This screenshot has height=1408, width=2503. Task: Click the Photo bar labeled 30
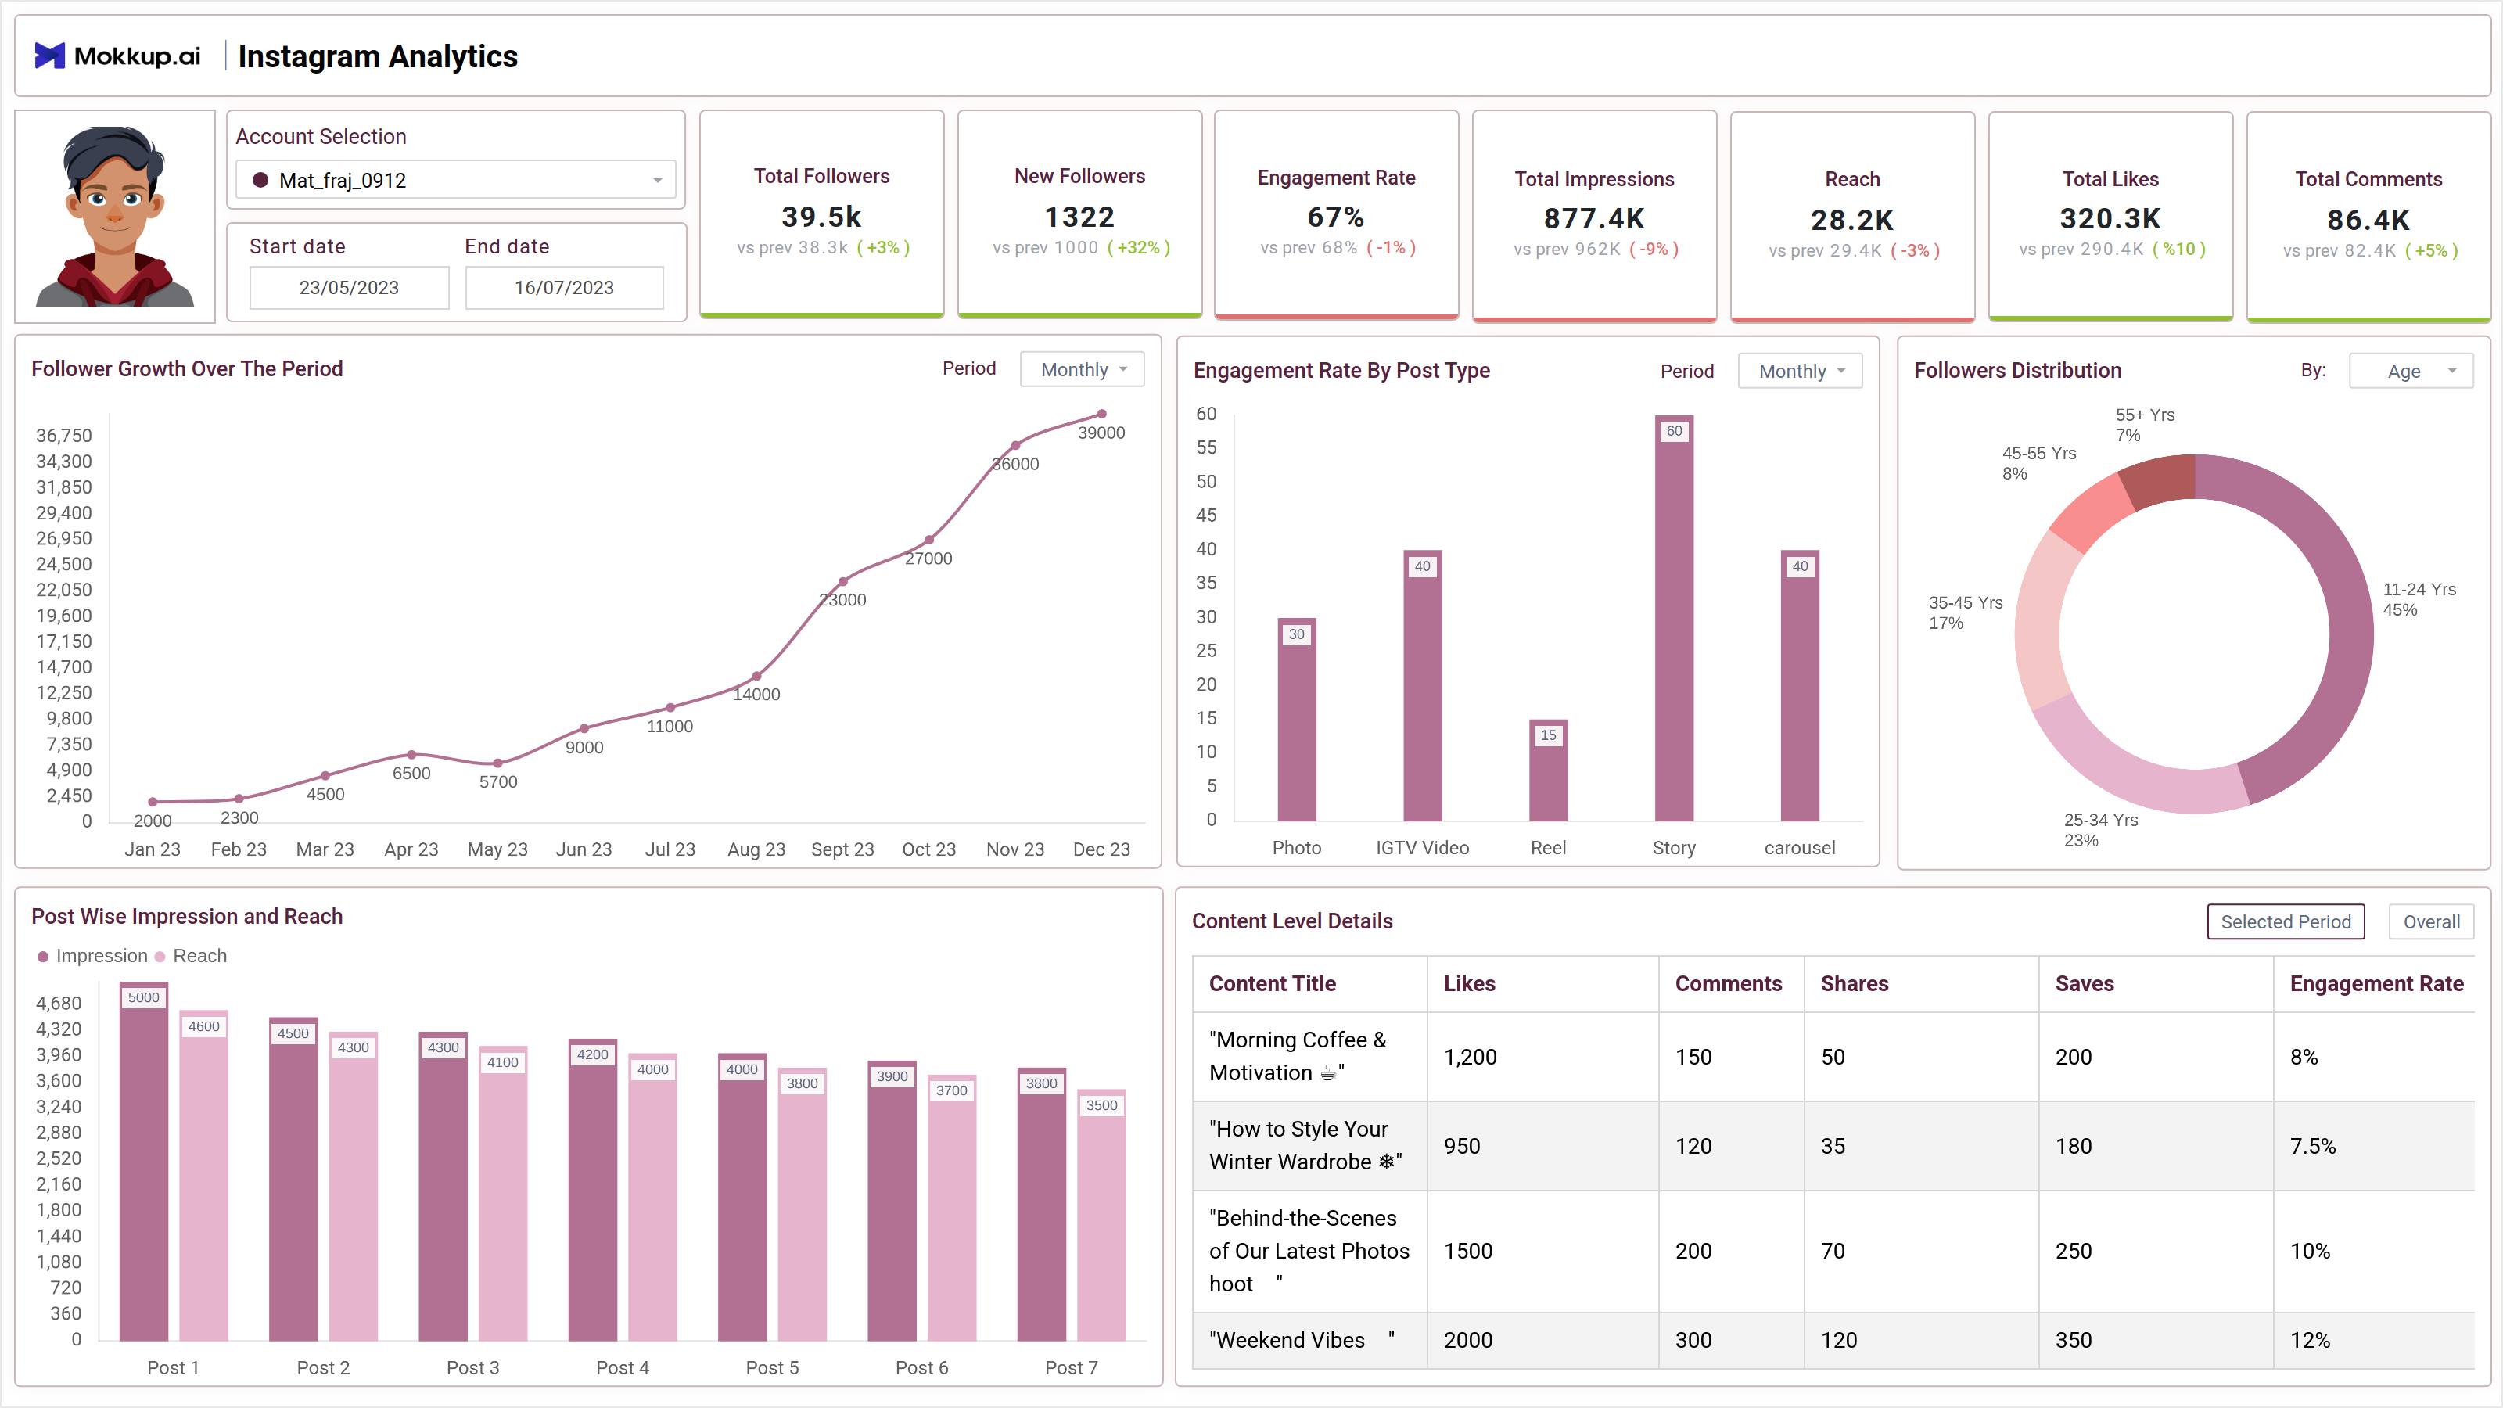tap(1296, 719)
